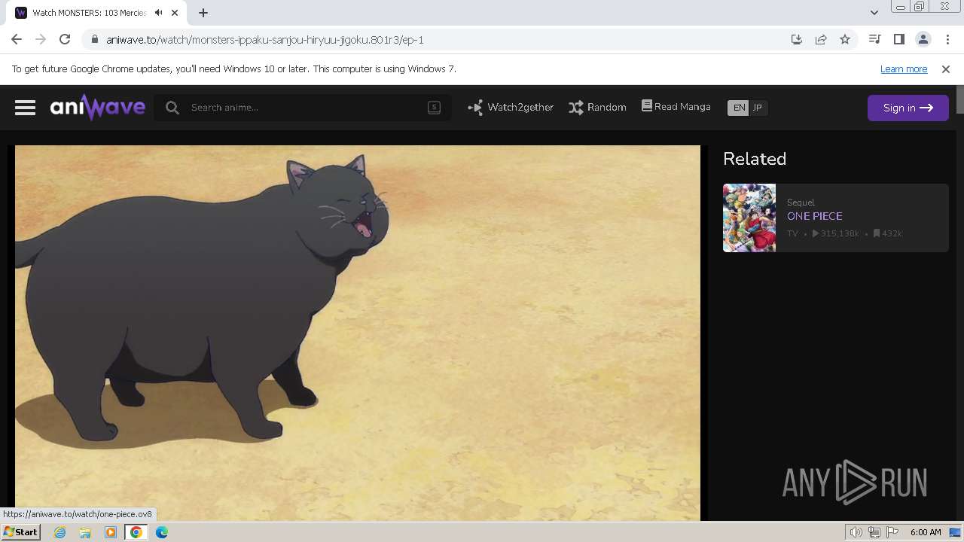Open a new browser tab
The image size is (964, 542).
[x=203, y=13]
